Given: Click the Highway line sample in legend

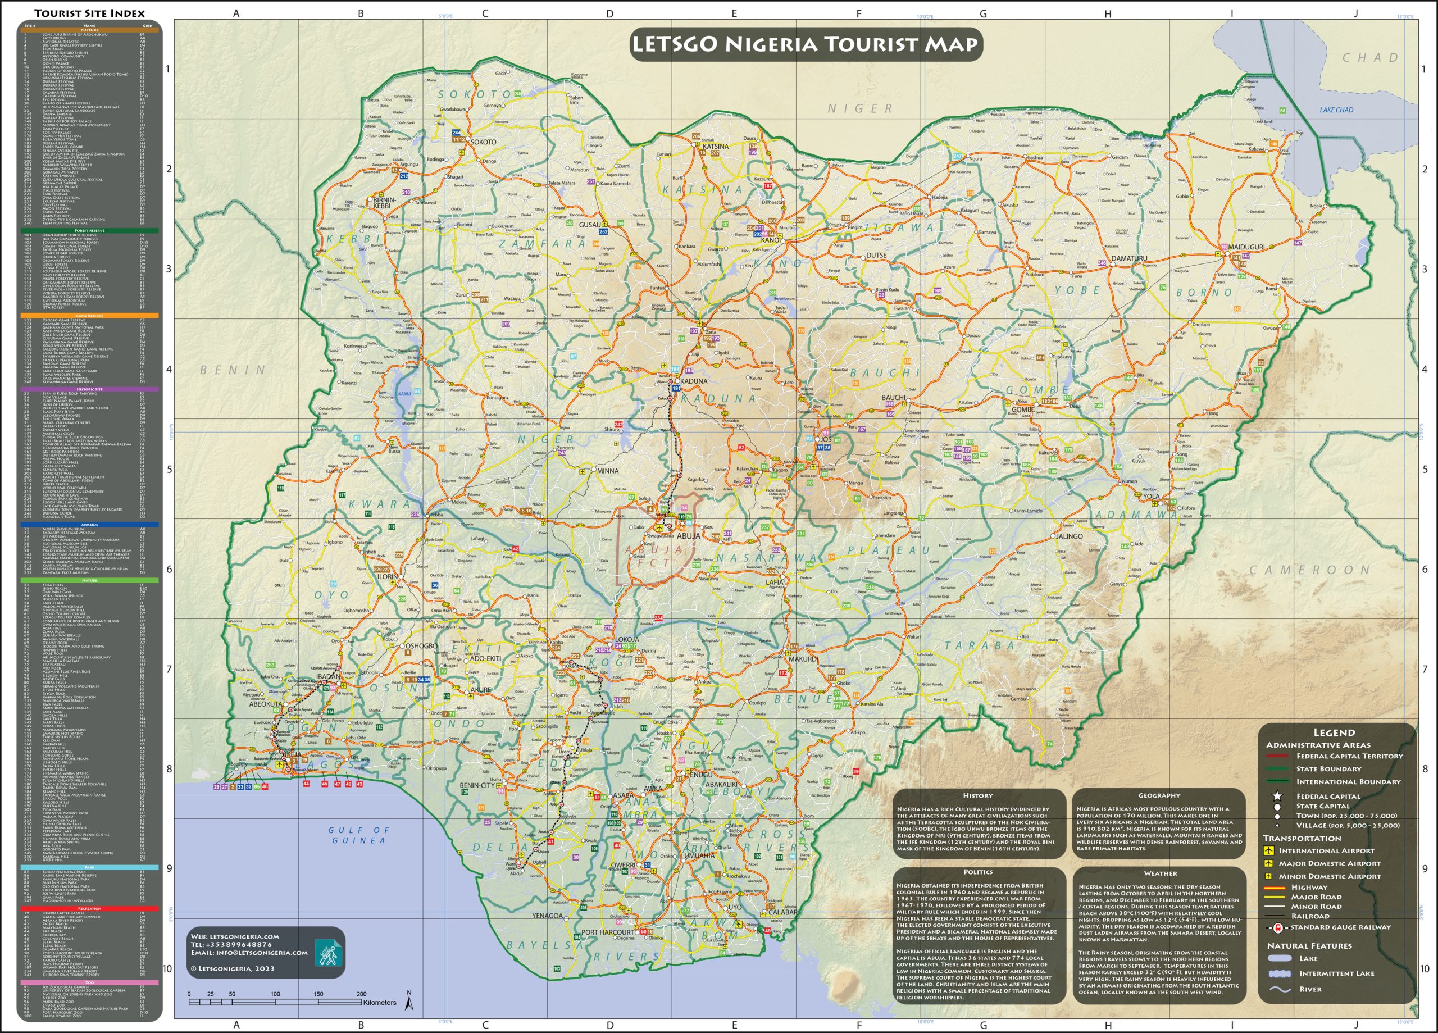Looking at the screenshot, I should 1276,888.
